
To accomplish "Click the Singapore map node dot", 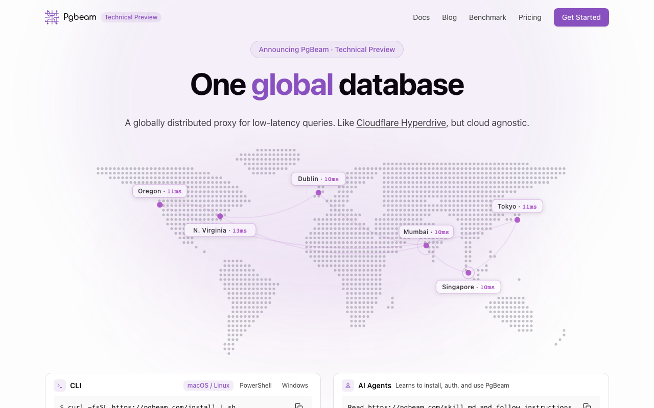I will [469, 273].
